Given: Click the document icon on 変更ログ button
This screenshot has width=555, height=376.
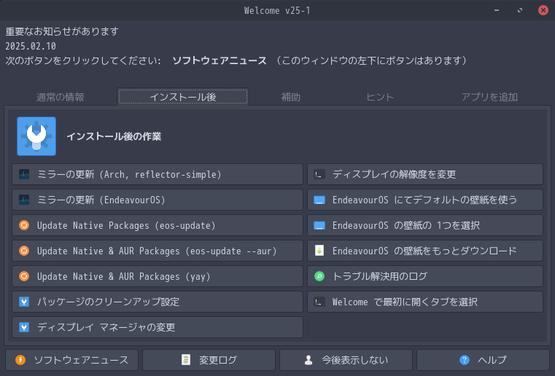Looking at the screenshot, I should click(x=186, y=360).
